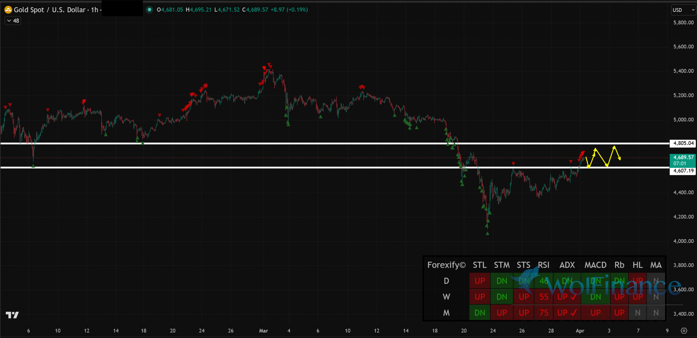Click the green market status dot
Viewport: 697px width, 338px height.
(149, 10)
